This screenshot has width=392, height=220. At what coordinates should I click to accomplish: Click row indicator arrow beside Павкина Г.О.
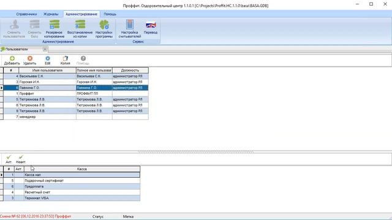[x=1, y=87]
